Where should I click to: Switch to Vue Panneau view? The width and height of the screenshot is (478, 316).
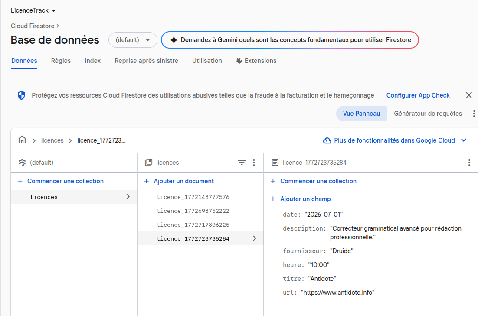[361, 114]
